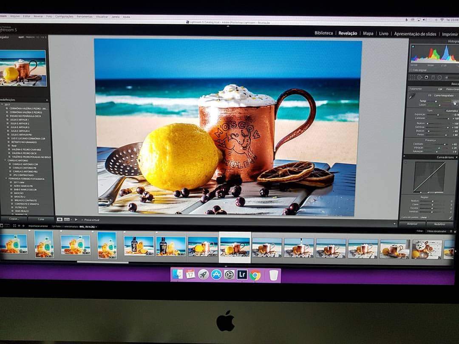The height and width of the screenshot is (344, 459).
Task: Pick the white balance eyedropper tool
Action: [412, 96]
